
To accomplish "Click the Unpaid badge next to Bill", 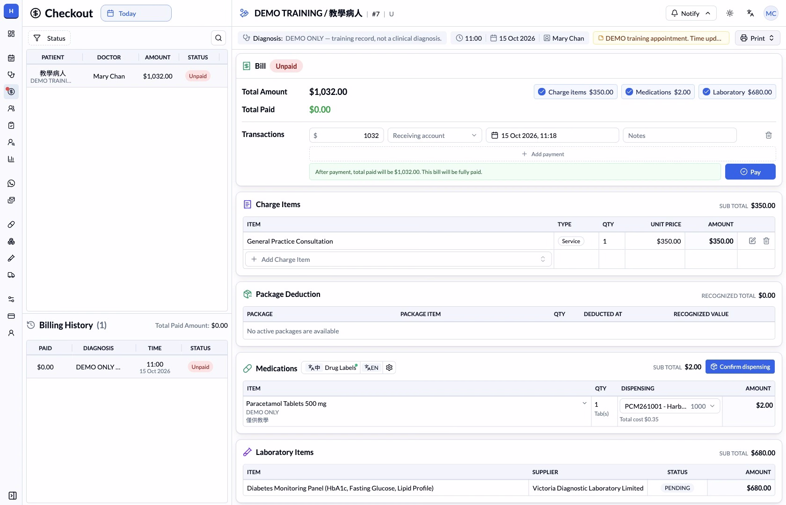I will point(286,66).
